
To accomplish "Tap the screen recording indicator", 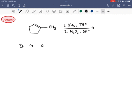I will [113, 1].
